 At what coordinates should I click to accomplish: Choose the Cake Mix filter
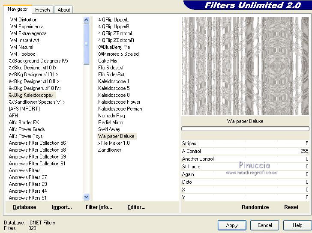(x=108, y=61)
